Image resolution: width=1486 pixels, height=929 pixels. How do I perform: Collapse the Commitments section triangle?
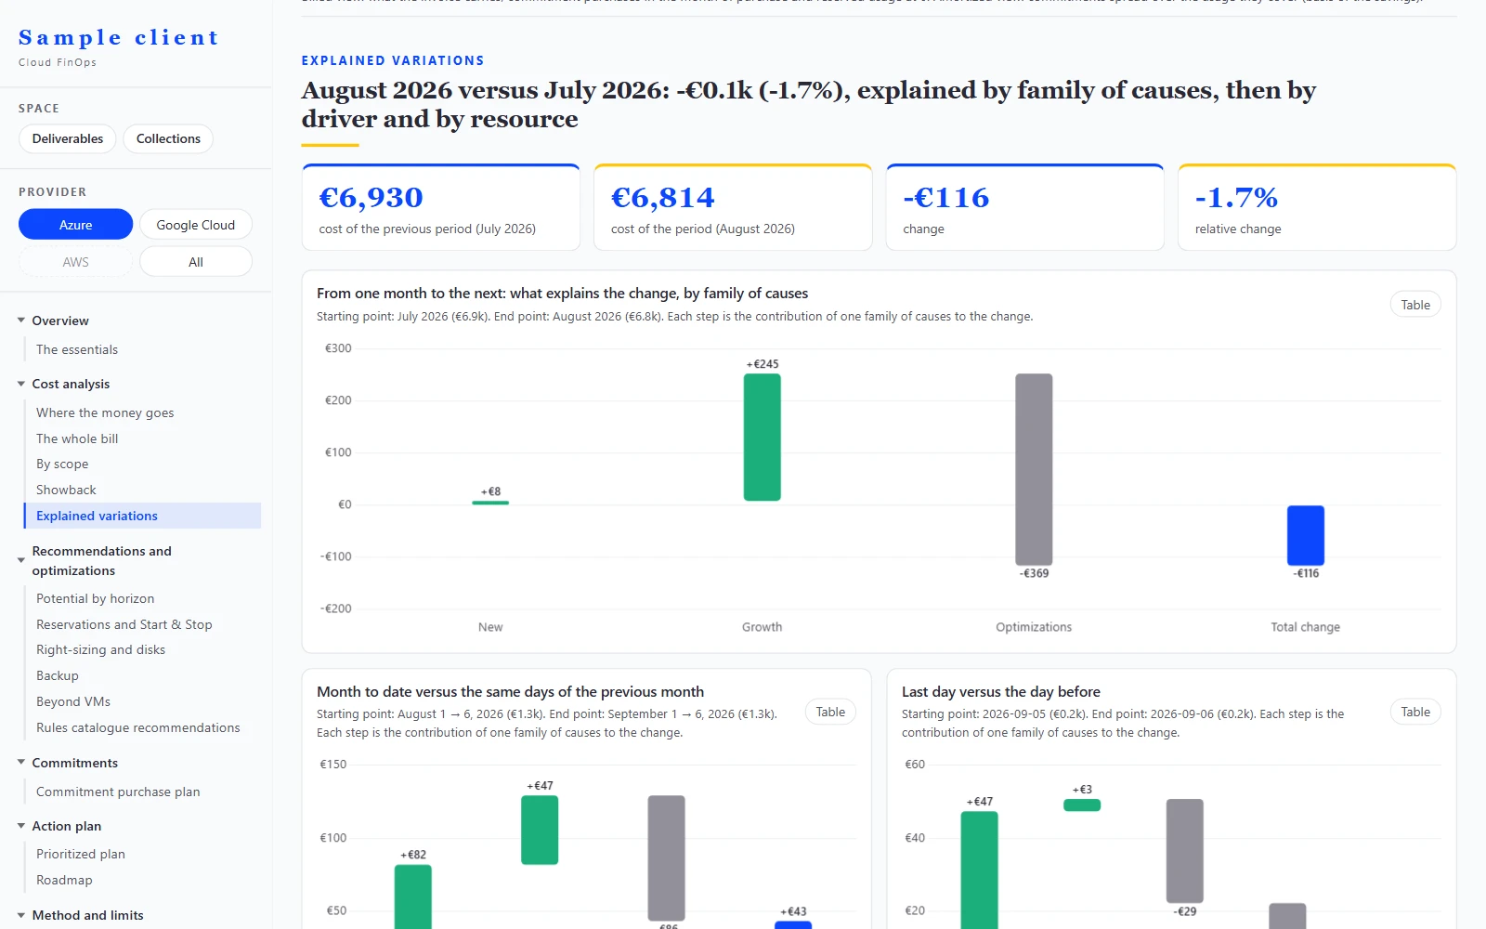pyautogui.click(x=21, y=763)
